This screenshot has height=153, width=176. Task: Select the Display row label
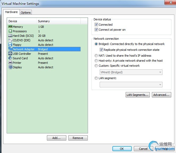pos(17,67)
